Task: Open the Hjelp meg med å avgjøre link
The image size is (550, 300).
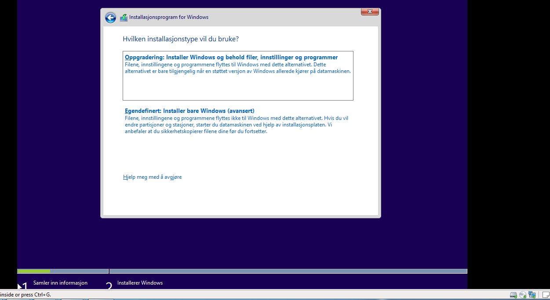Action: (x=152, y=177)
